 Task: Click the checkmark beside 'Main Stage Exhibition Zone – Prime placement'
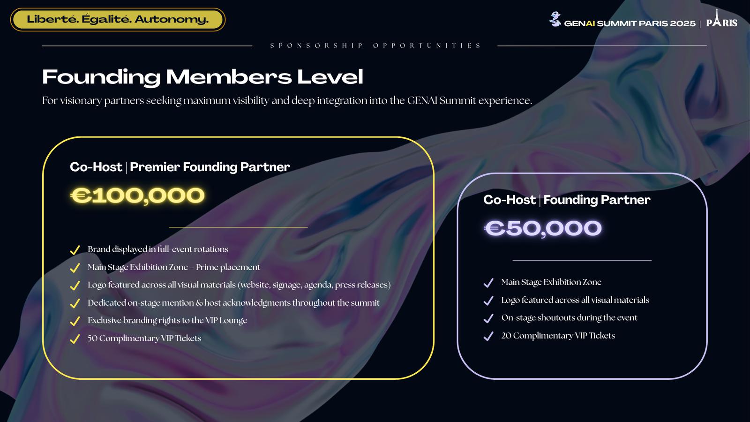click(x=75, y=268)
